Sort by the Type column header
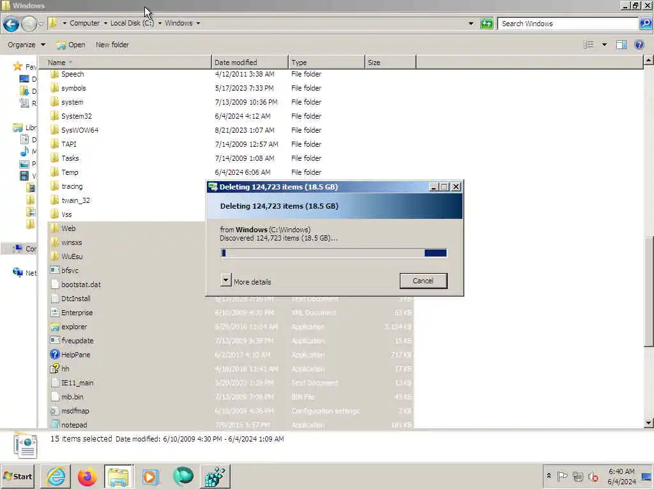This screenshot has width=654, height=490. [326, 63]
